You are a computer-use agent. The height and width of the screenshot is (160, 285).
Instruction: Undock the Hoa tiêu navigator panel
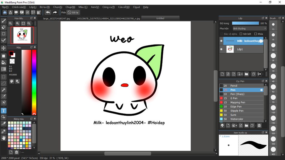pos(31,18)
